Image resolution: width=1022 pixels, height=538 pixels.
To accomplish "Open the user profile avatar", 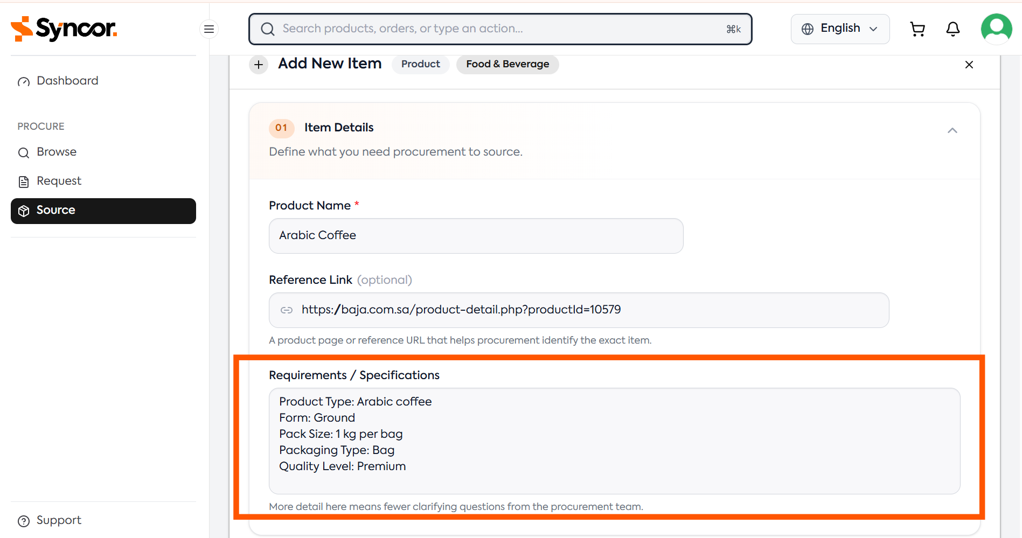I will 997,29.
